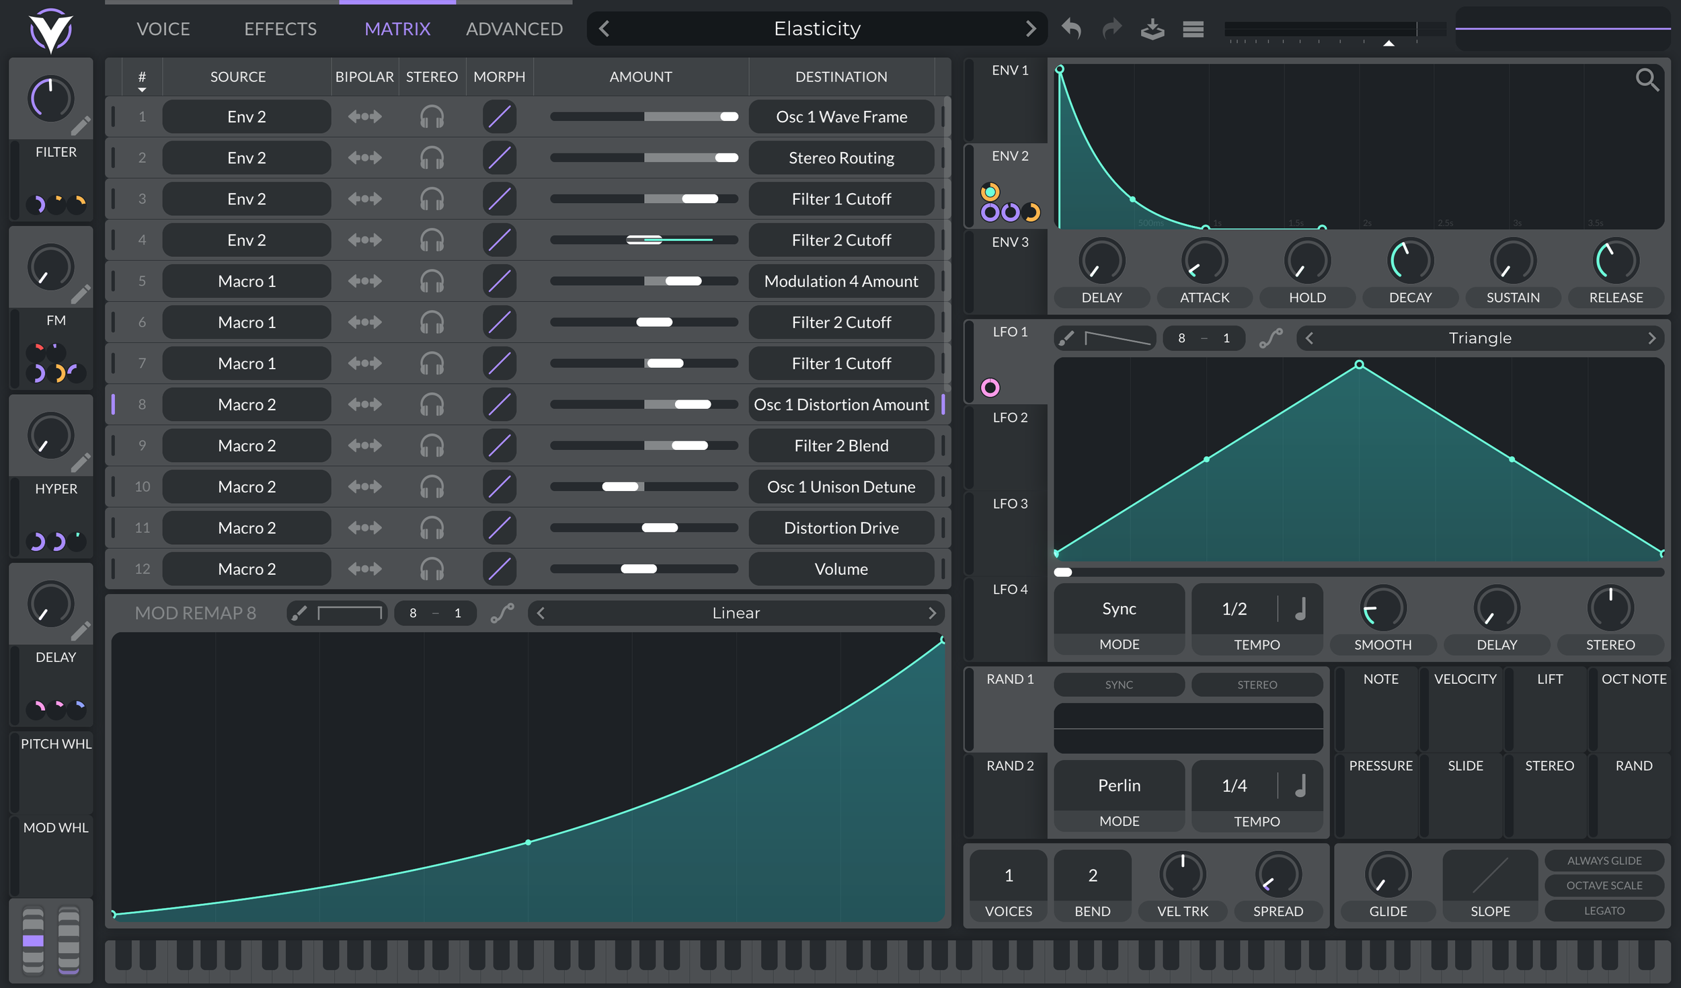
Task: Open source dropdown for matrix row 5
Action: tap(246, 281)
